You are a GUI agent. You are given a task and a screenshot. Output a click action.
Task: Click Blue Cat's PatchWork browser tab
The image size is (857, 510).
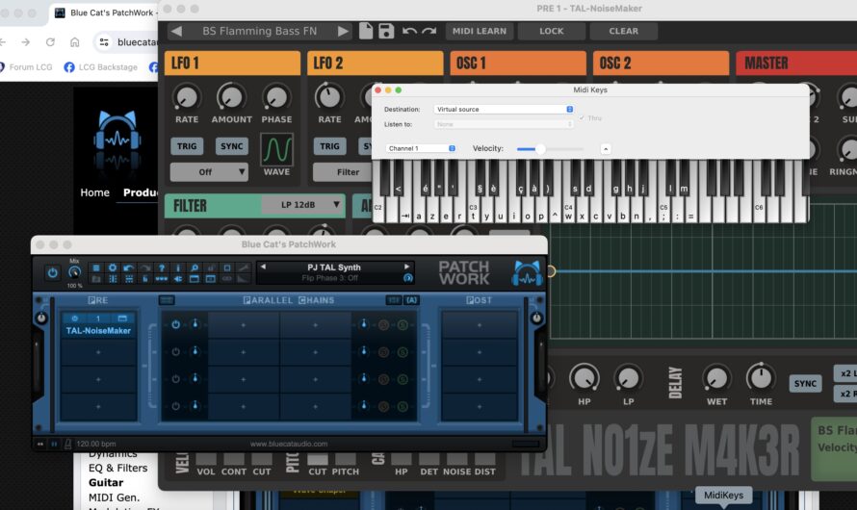click(106, 13)
